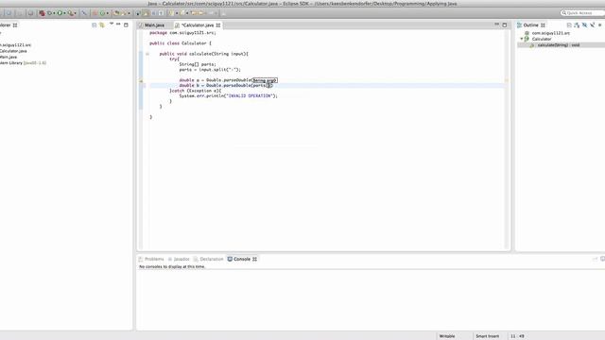Viewport: 605px width, 340px height.
Task: Minimize the editor area
Action: point(497,25)
